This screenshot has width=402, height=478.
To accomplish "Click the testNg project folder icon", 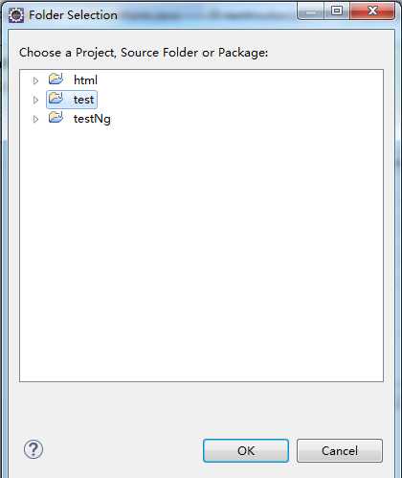I will click(56, 117).
